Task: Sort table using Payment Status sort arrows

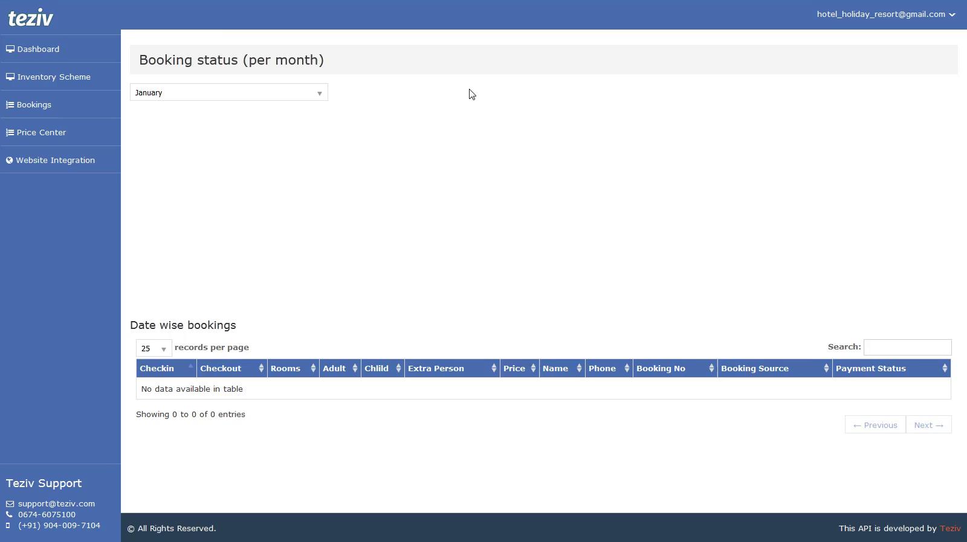Action: tap(945, 368)
